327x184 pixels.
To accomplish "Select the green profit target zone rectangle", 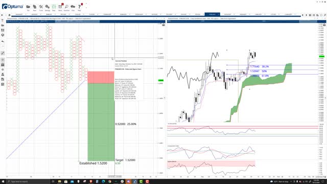I will point(101,122).
